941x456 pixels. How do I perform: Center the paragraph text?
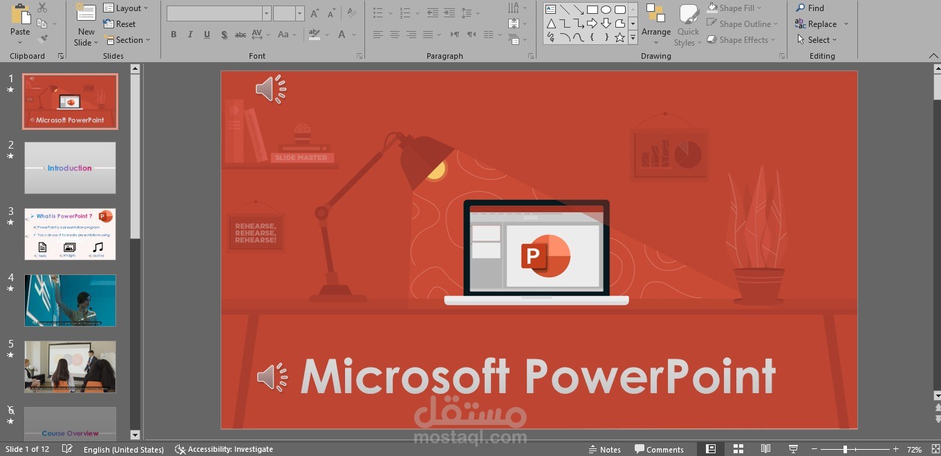394,35
